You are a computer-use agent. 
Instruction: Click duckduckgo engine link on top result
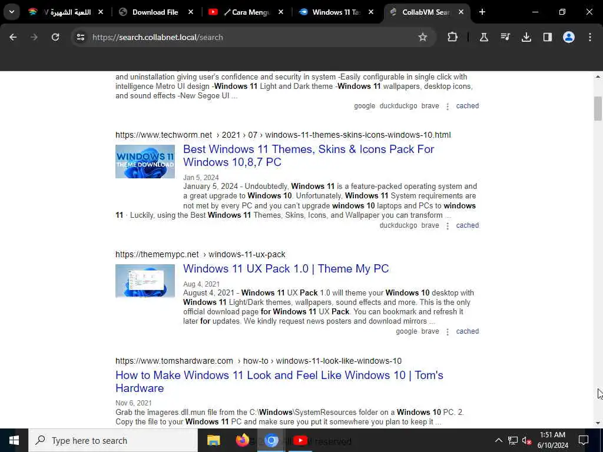(x=398, y=106)
